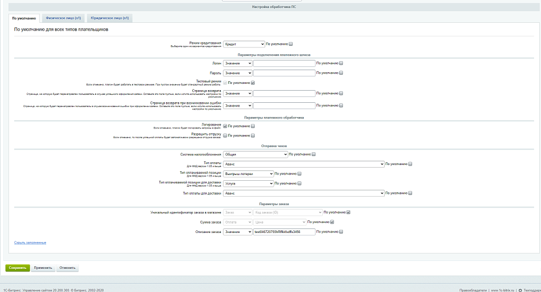Uncheck the Тестовый режим default checkbox
Screen dimensions: 541x292
point(253,83)
